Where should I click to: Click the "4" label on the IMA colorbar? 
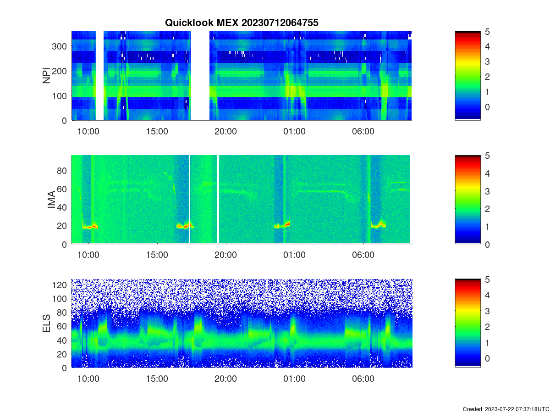(x=488, y=173)
